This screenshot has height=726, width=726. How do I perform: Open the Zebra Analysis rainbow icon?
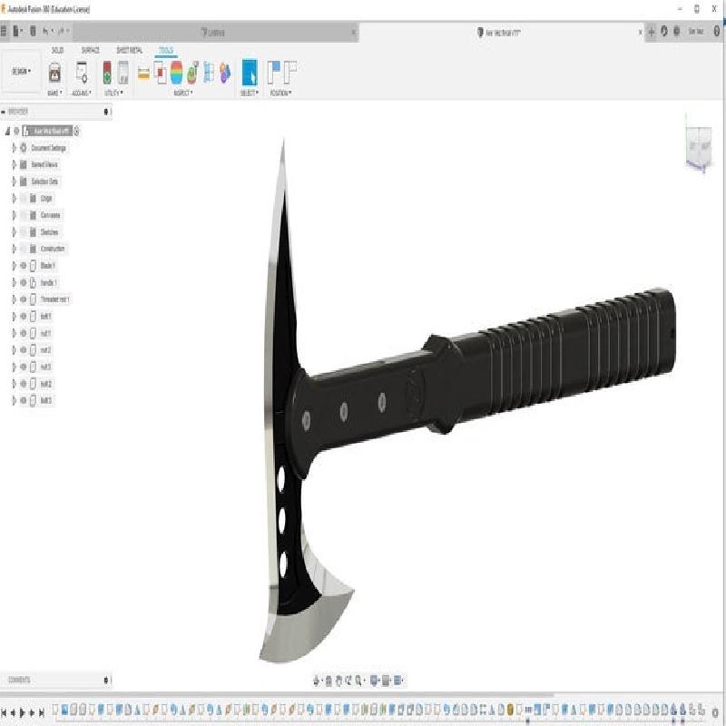(x=176, y=73)
